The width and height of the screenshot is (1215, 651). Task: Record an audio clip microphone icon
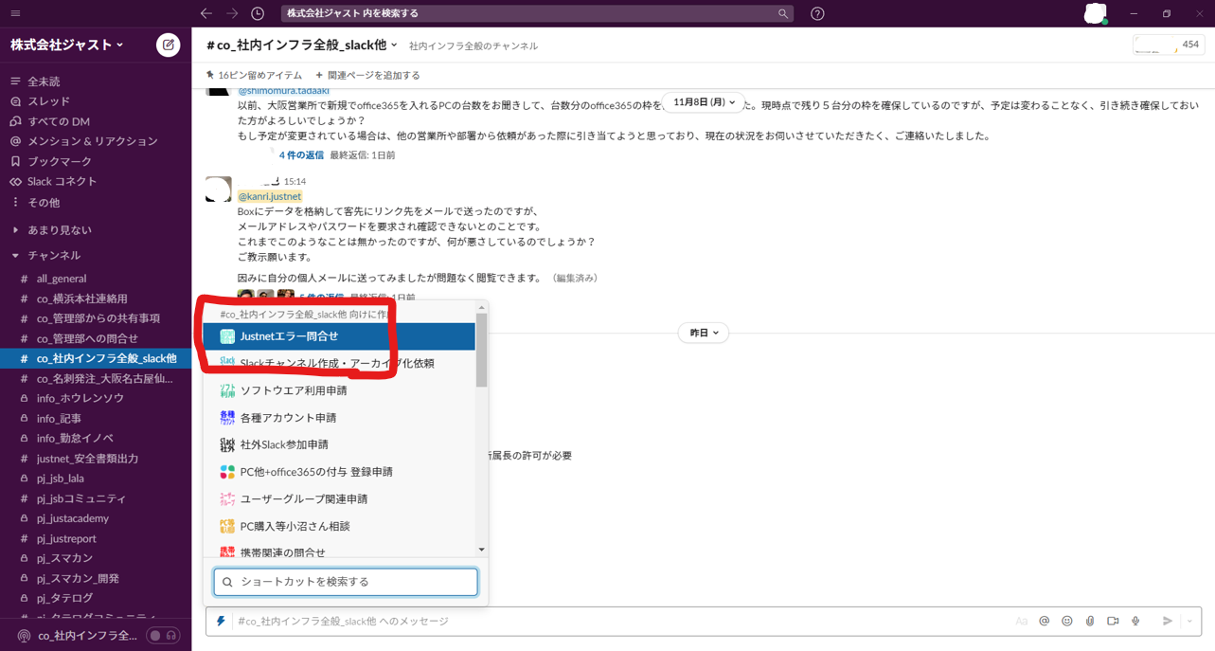coord(1135,622)
